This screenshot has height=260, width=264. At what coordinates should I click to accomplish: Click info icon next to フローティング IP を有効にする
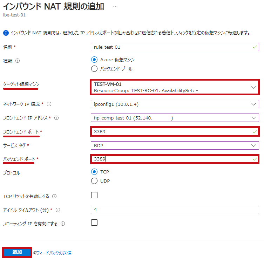[63, 224]
